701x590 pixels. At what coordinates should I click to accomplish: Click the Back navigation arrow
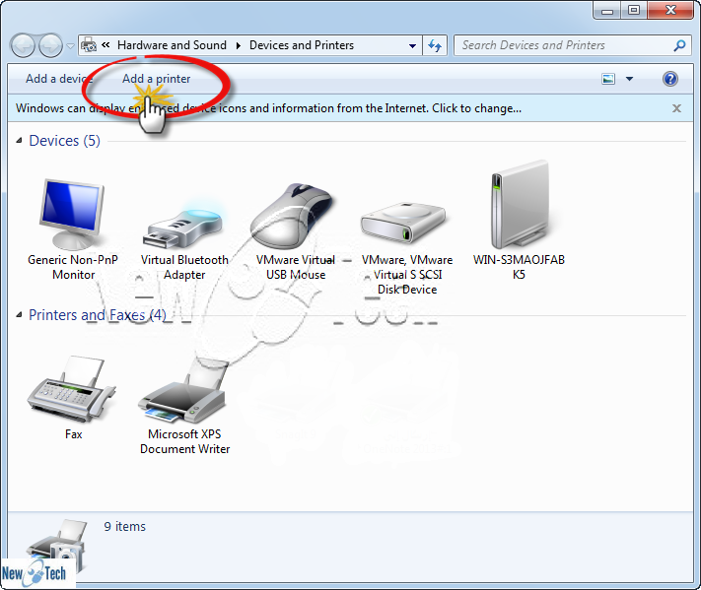pos(23,45)
